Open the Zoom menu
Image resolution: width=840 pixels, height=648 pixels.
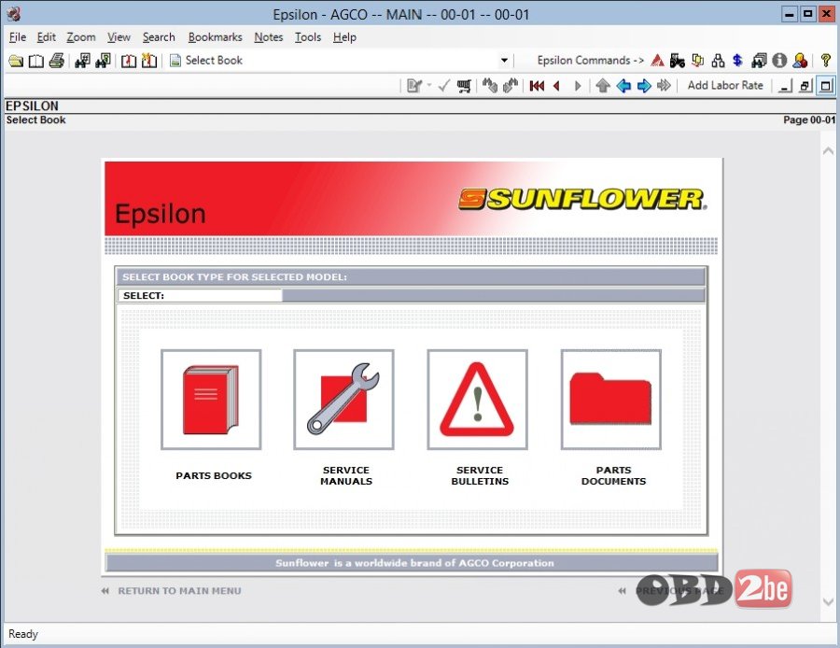click(81, 37)
